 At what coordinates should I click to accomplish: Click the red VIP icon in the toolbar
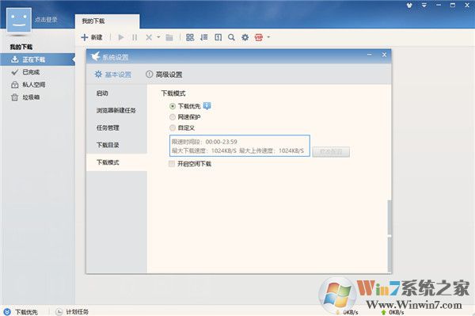[x=259, y=37]
